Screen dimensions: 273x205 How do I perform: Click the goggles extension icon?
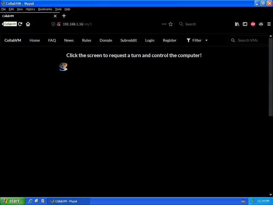[x=261, y=24]
